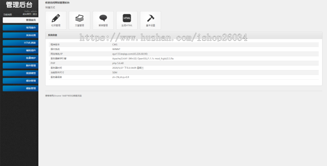The height and width of the screenshot is (166, 327).
Task: Click the 功能地图 link
Action: [8, 14]
